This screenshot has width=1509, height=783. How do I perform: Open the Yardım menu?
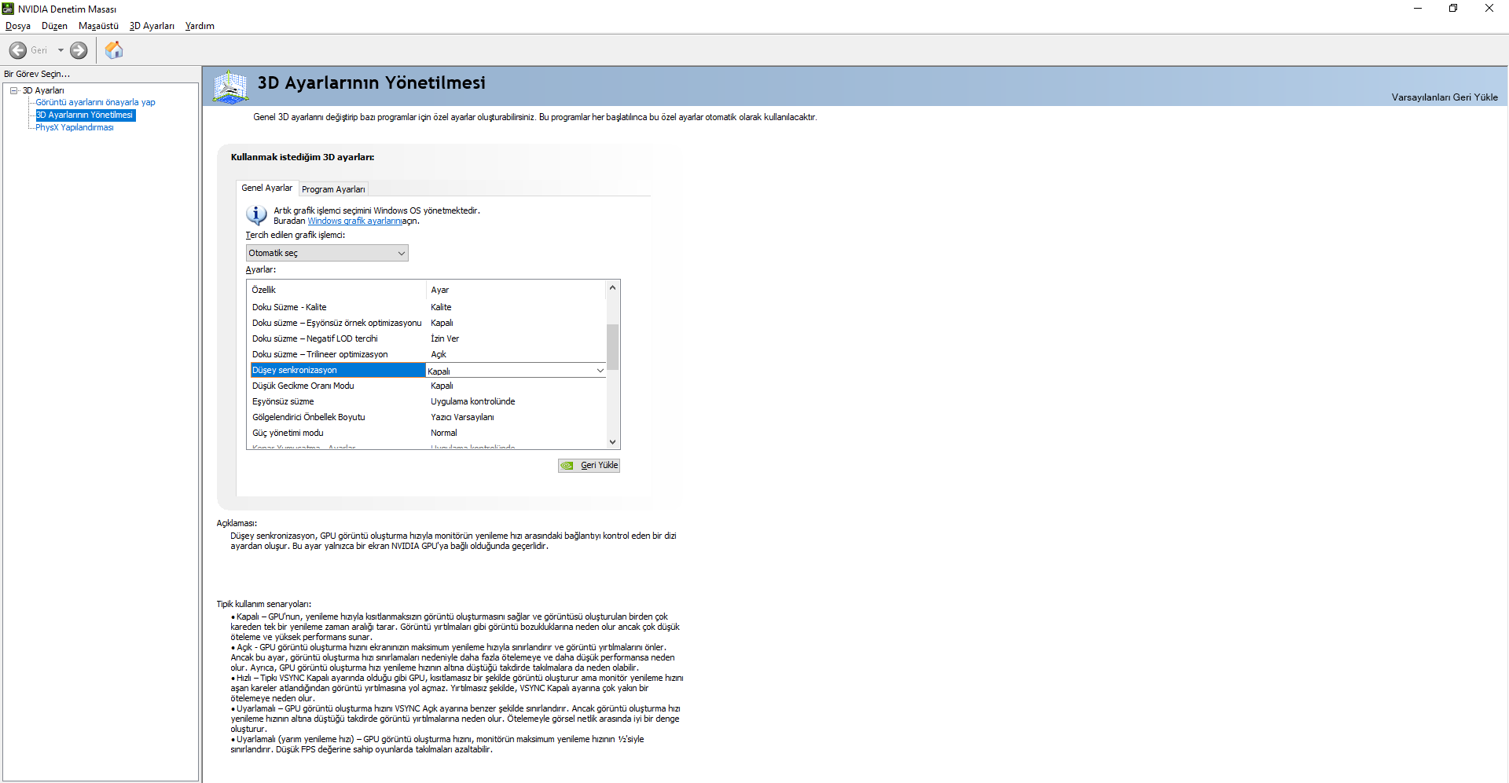(200, 26)
